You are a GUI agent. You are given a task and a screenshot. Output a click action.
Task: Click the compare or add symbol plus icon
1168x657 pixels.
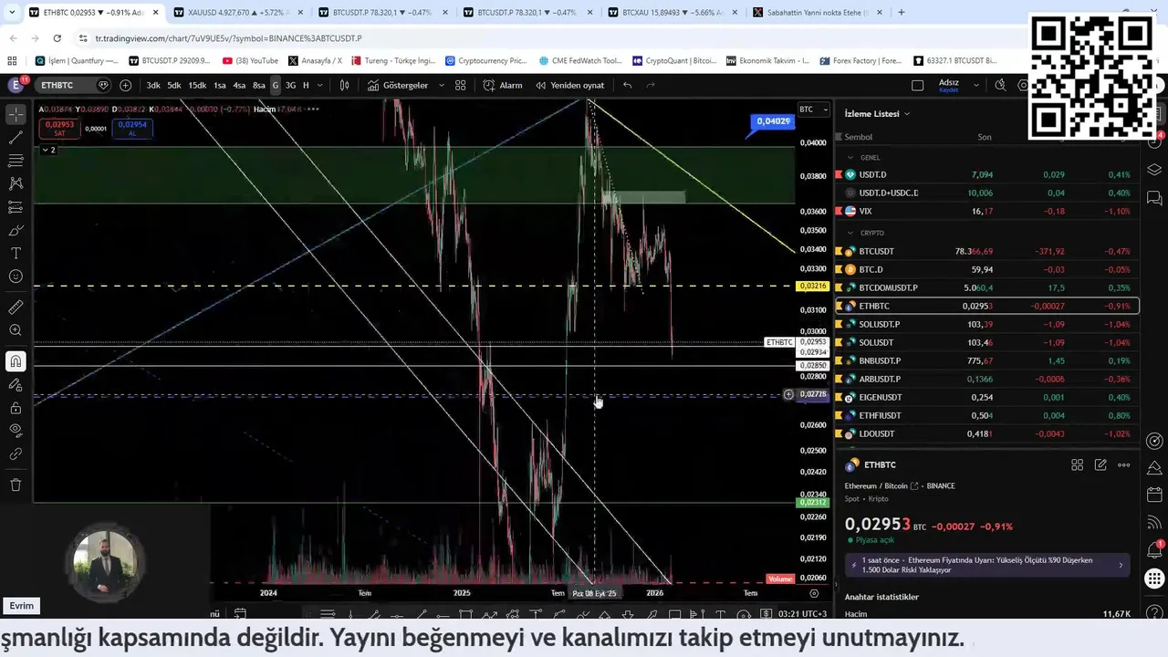pos(125,85)
